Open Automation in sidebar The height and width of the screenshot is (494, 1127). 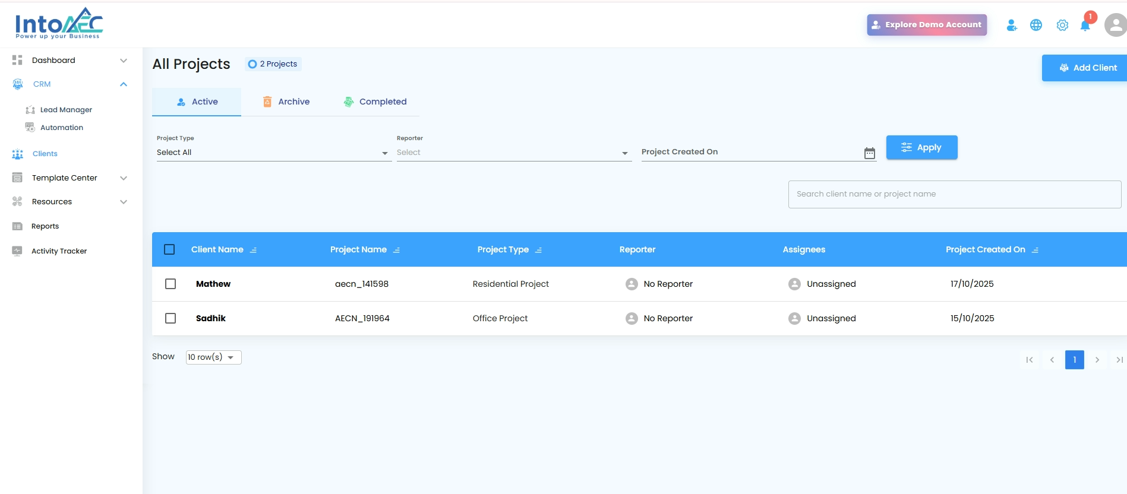[x=62, y=128]
